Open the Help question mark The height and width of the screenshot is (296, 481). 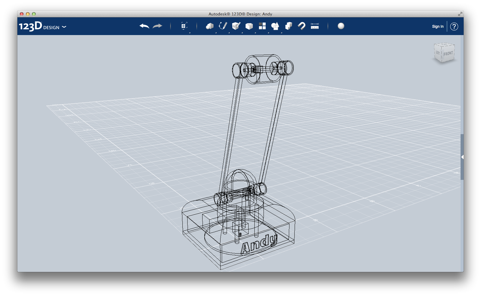coord(454,27)
